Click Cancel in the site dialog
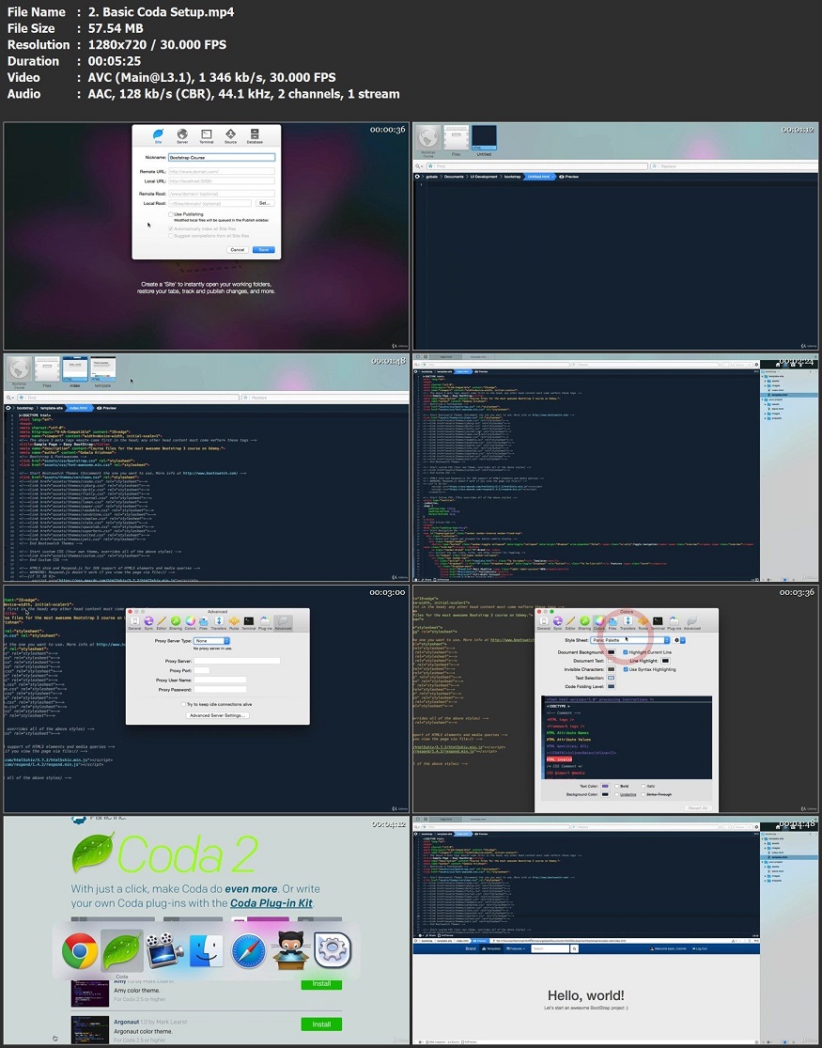 tap(238, 249)
